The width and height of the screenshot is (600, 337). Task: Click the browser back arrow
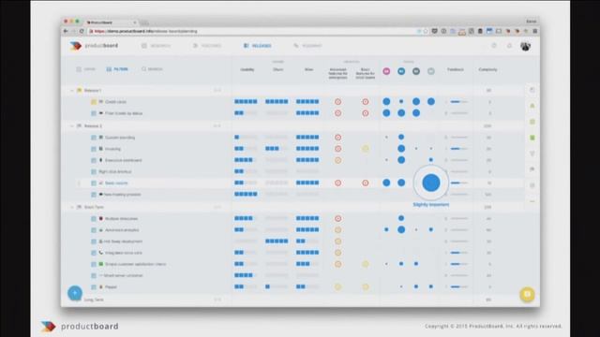pyautogui.click(x=66, y=31)
